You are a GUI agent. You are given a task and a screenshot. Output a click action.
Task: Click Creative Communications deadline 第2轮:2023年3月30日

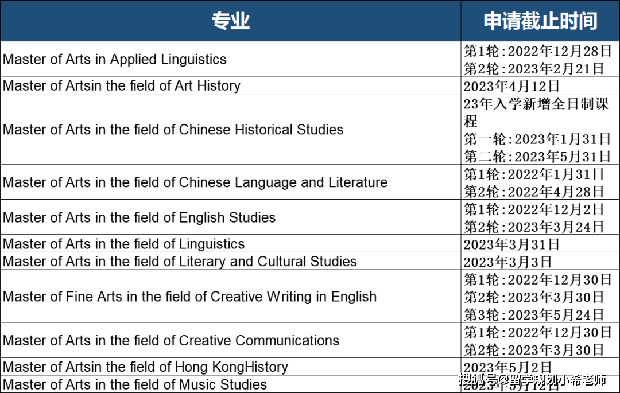tap(534, 350)
